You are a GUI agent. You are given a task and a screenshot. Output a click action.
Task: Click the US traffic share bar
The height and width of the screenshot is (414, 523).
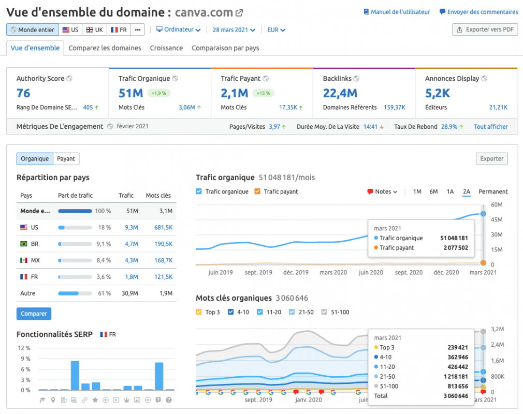[x=75, y=228]
